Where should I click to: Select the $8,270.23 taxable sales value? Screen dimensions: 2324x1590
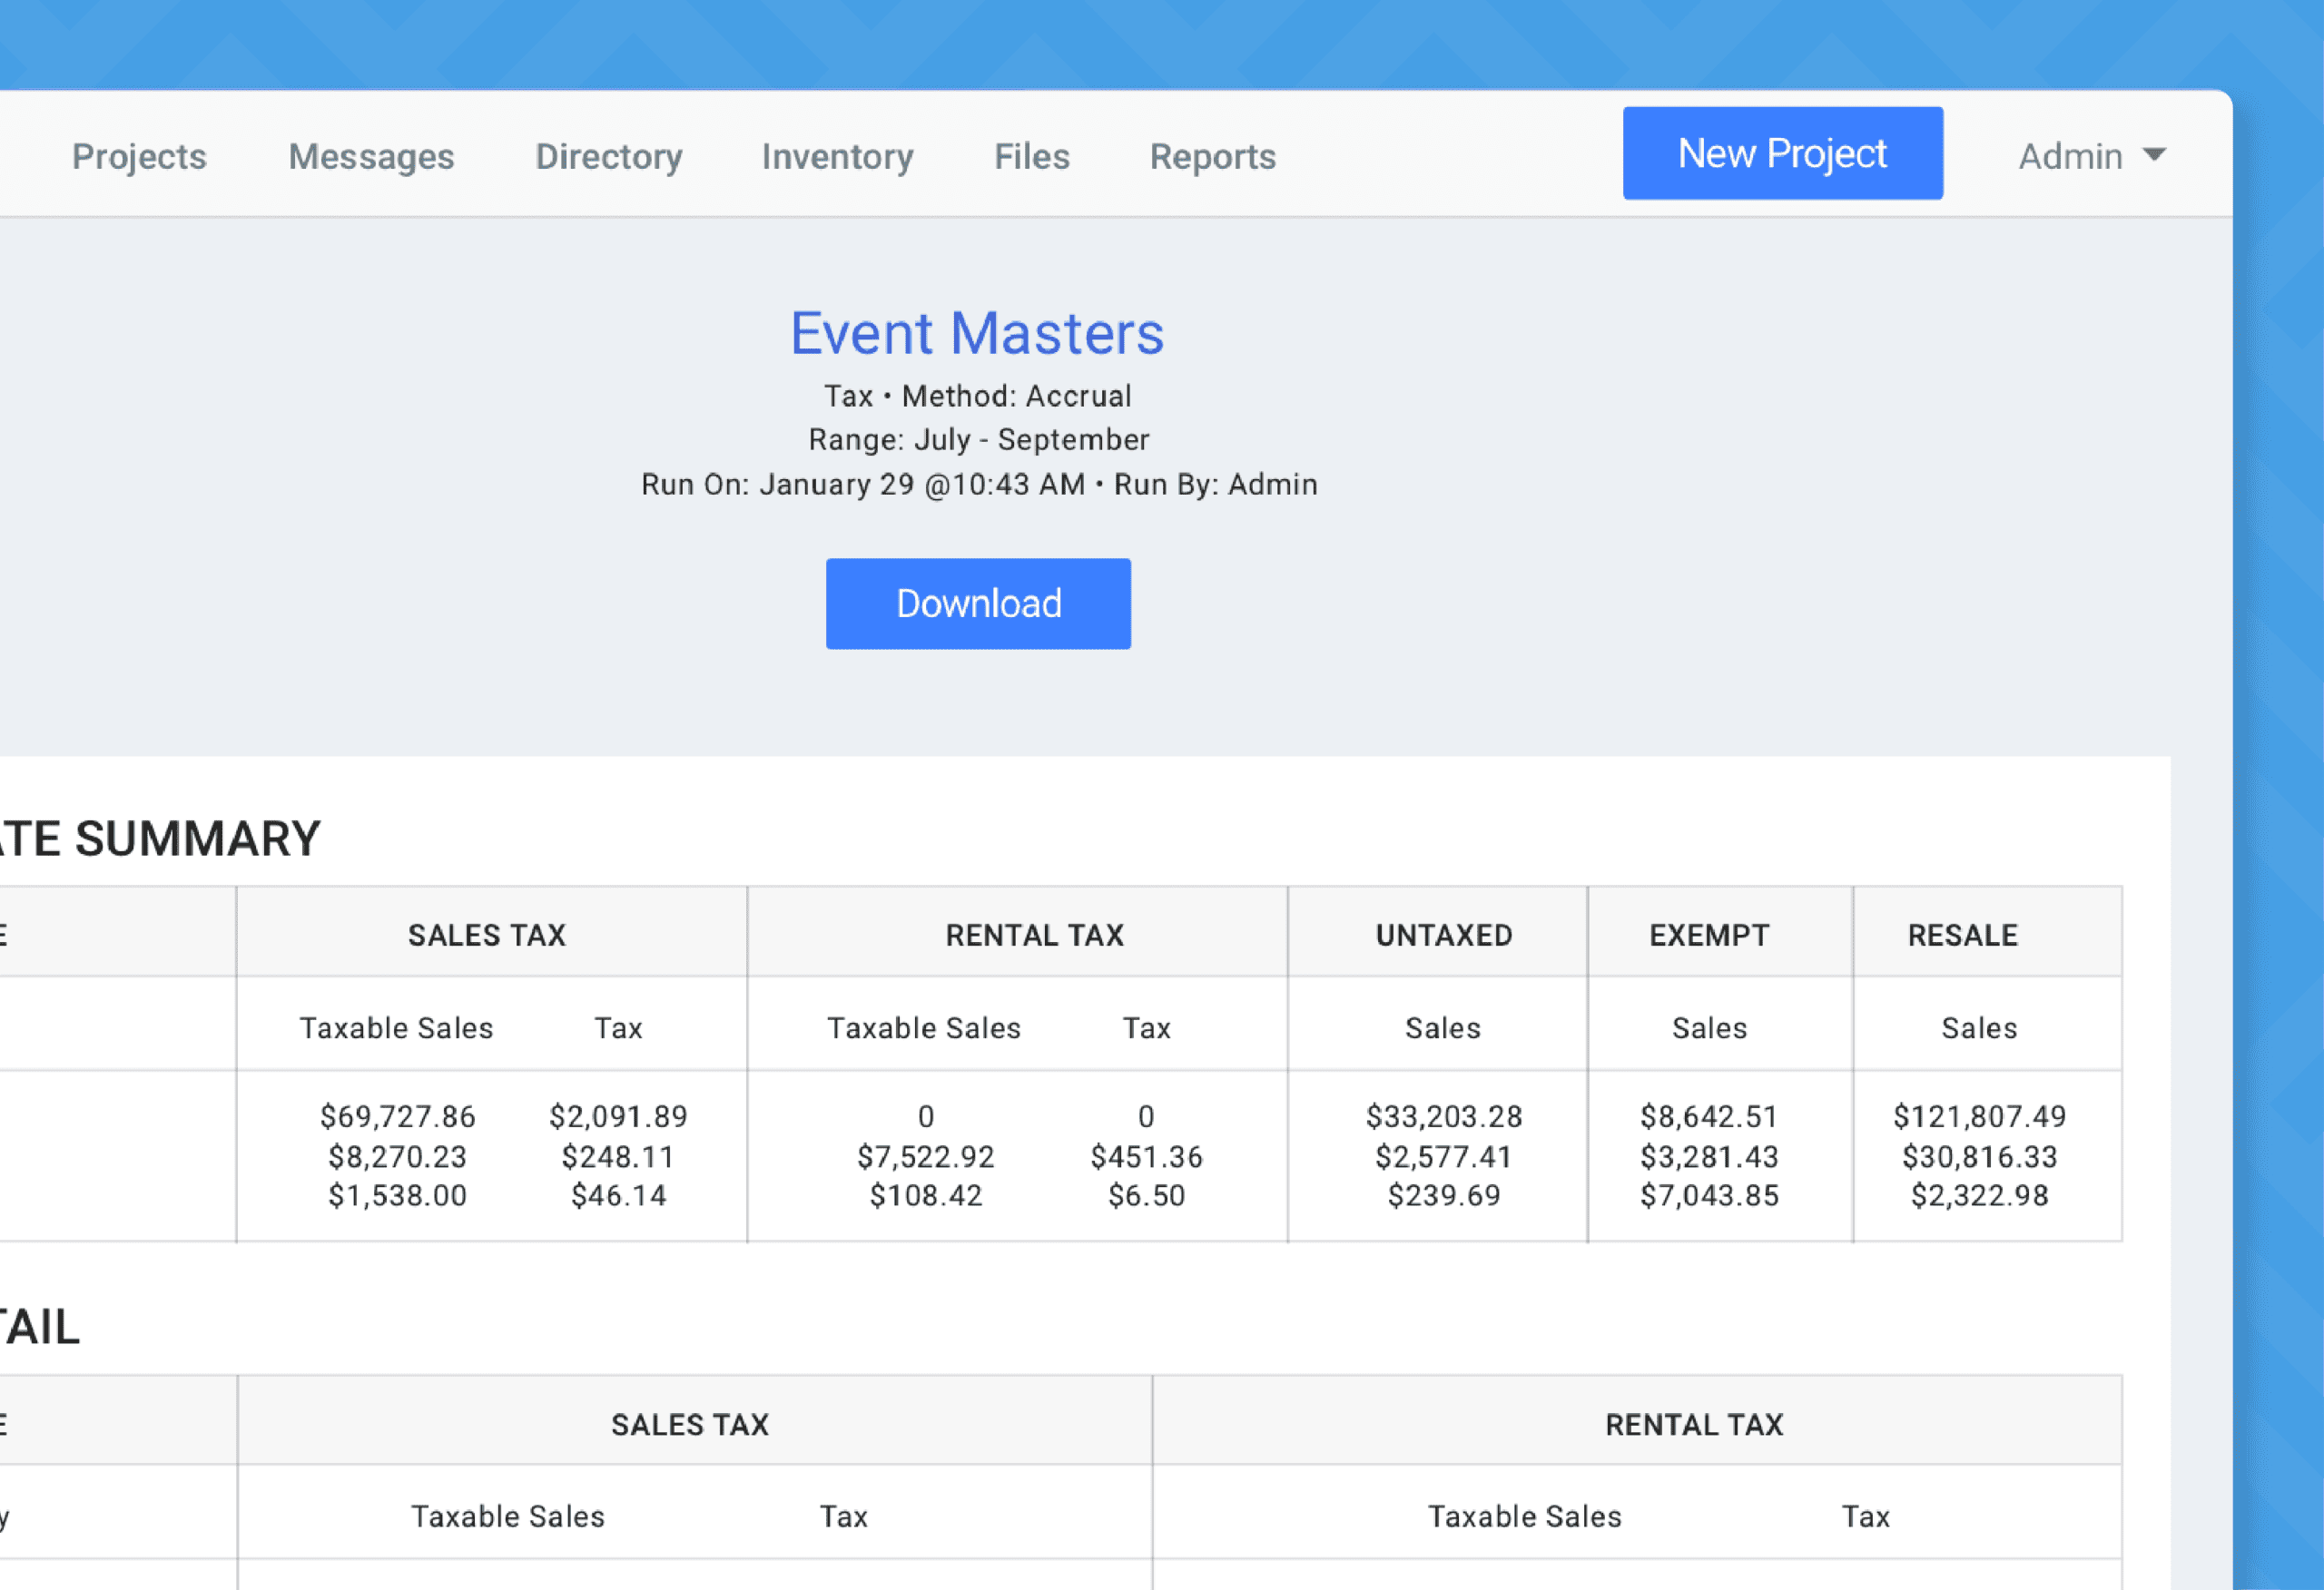coord(397,1157)
